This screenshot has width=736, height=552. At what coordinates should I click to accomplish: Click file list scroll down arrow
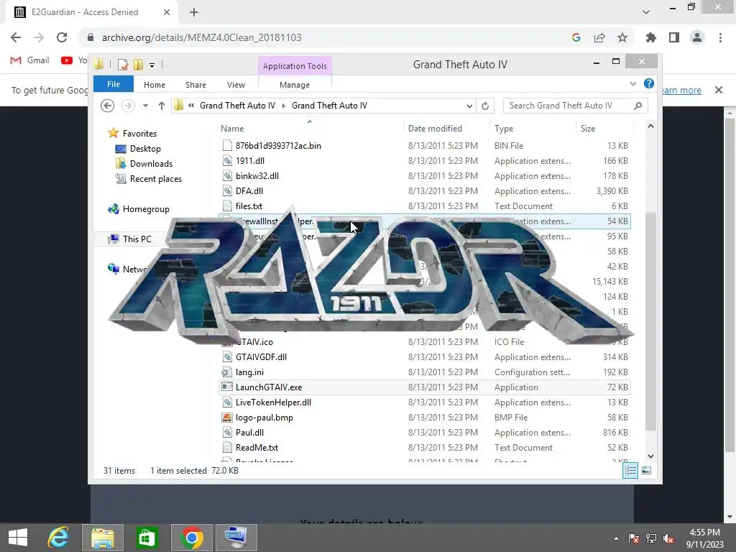click(650, 456)
